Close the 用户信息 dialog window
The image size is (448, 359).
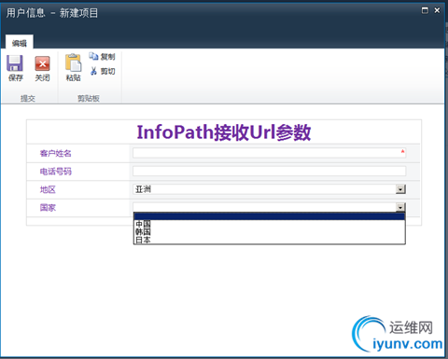[x=437, y=10]
